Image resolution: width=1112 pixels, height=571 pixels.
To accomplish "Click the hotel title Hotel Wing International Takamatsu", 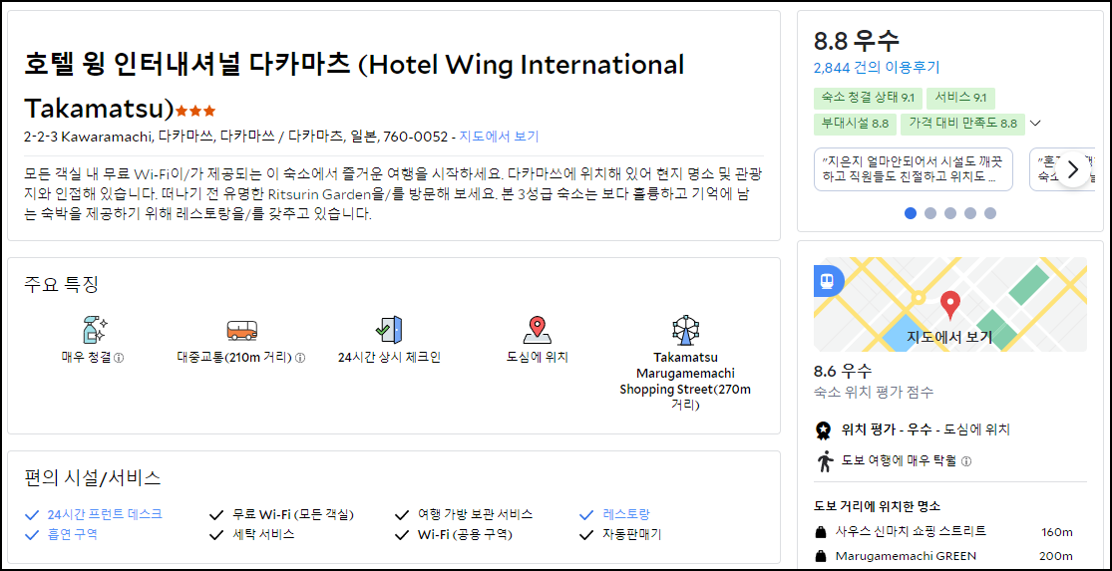I will pos(355,87).
